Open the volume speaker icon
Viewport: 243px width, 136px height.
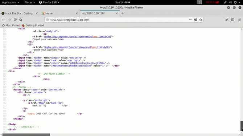230,2
